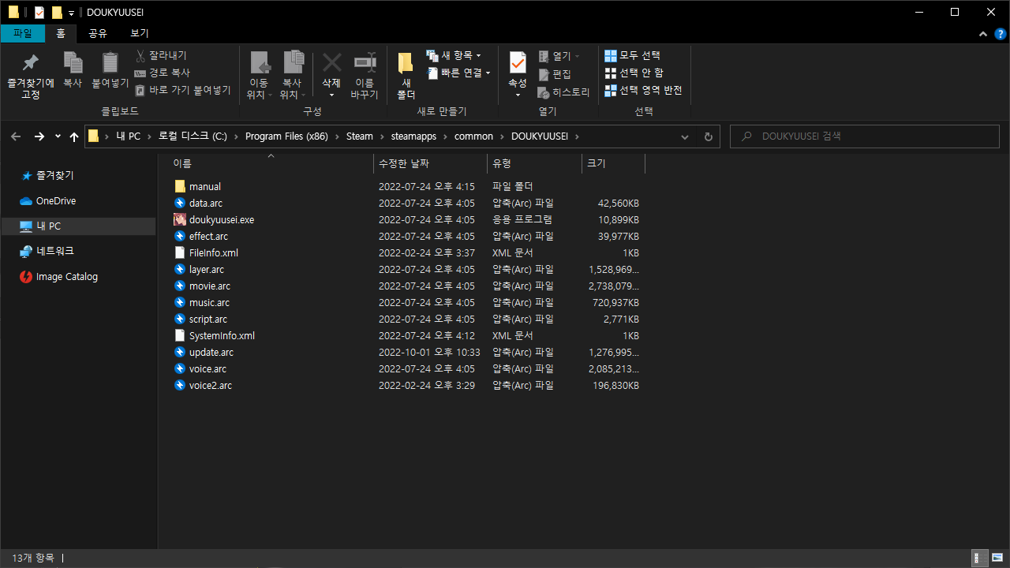
Task: Select Cut (잘라내기) scissors option
Action: pos(161,55)
